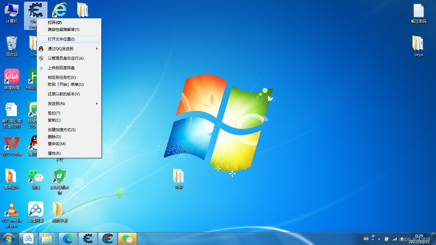
Task: Click the volume speaker tray icon
Action: pyautogui.click(x=402, y=239)
